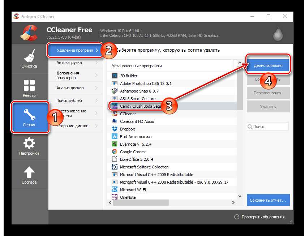This screenshot has height=236, width=305.
Task: Select the Google Chrome list icon
Action: coord(115,152)
